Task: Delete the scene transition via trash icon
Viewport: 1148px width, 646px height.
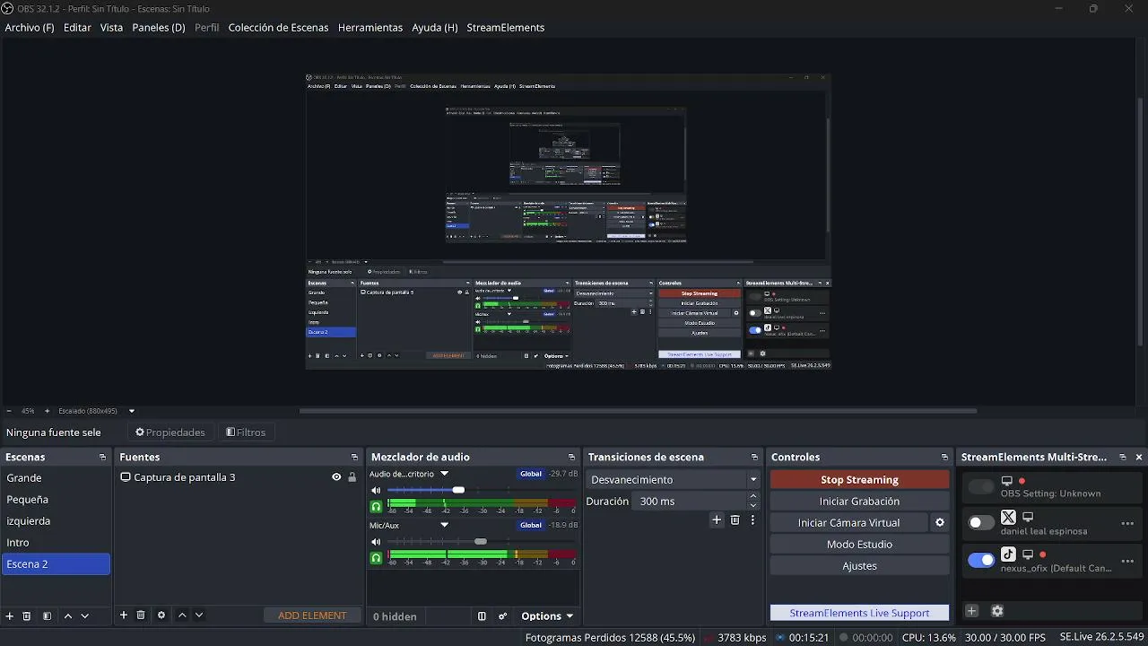Action: point(735,519)
